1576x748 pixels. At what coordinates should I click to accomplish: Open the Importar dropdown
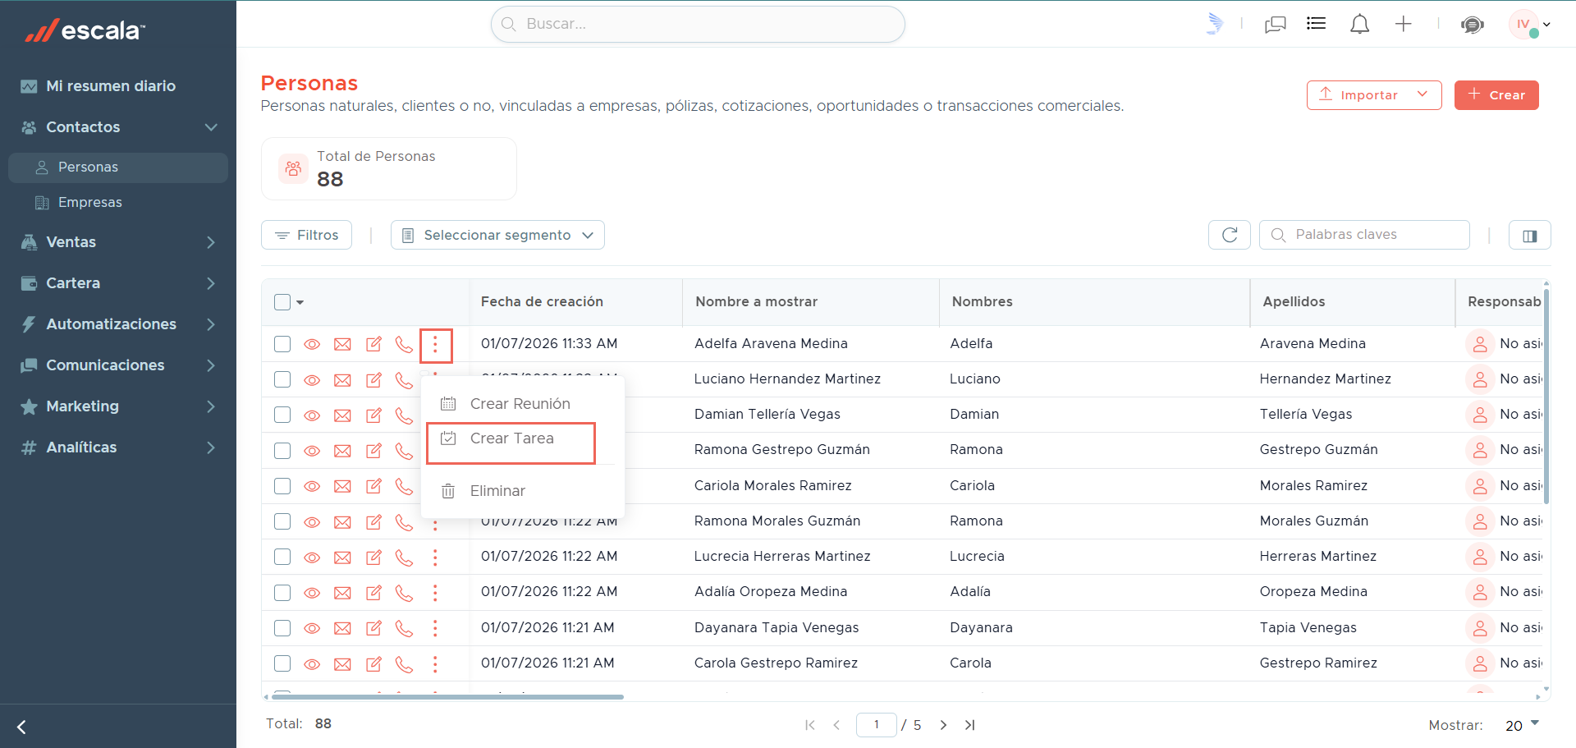click(1374, 95)
